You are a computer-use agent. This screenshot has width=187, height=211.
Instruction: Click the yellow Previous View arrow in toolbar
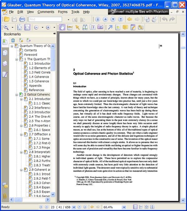(130, 19)
